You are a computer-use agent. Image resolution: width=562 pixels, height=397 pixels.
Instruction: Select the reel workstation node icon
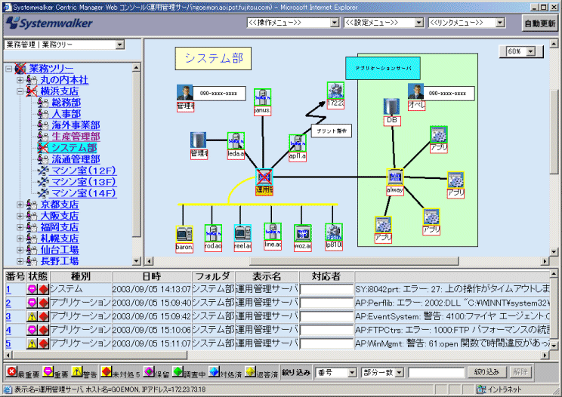click(x=242, y=233)
